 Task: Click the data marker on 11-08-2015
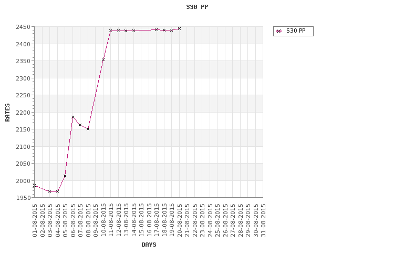pyautogui.click(x=110, y=31)
